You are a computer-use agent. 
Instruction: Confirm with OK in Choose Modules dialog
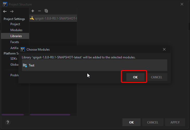135,77
